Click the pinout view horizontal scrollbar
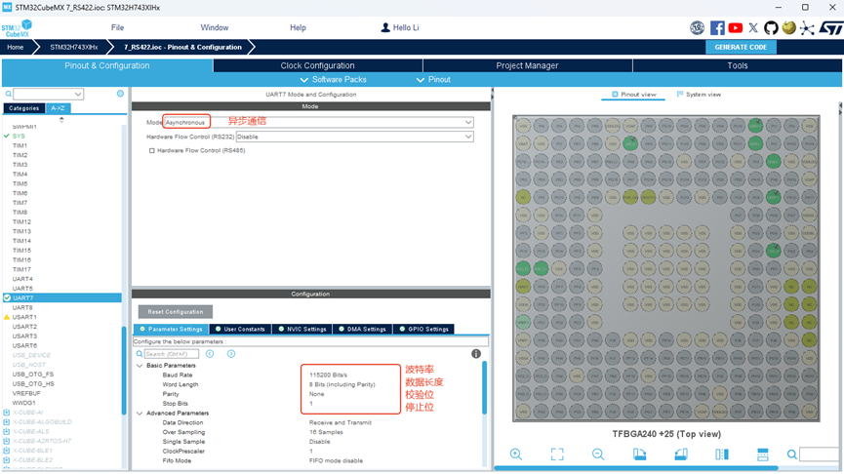The image size is (844, 474). tap(636, 468)
